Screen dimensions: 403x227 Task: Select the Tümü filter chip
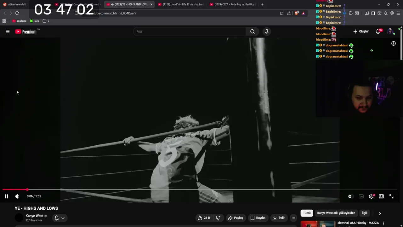[307, 213]
